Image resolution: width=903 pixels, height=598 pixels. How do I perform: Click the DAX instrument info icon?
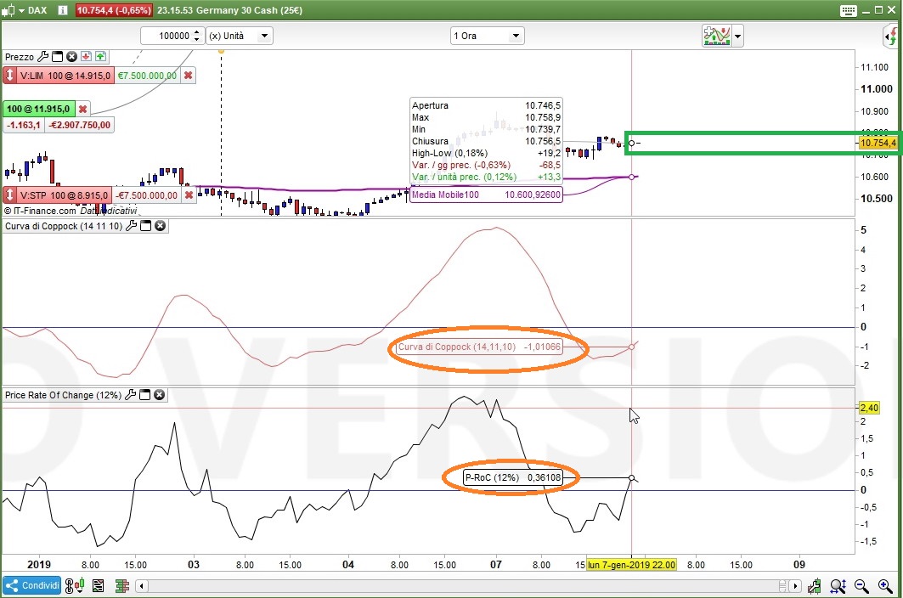tap(63, 10)
